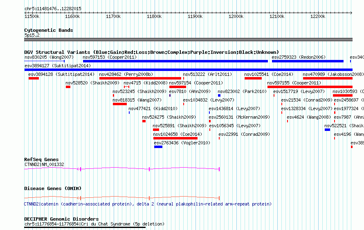The height and width of the screenshot is (230, 364).
Task: Click the esv2763436 blue gain bar
Action: [158, 147]
